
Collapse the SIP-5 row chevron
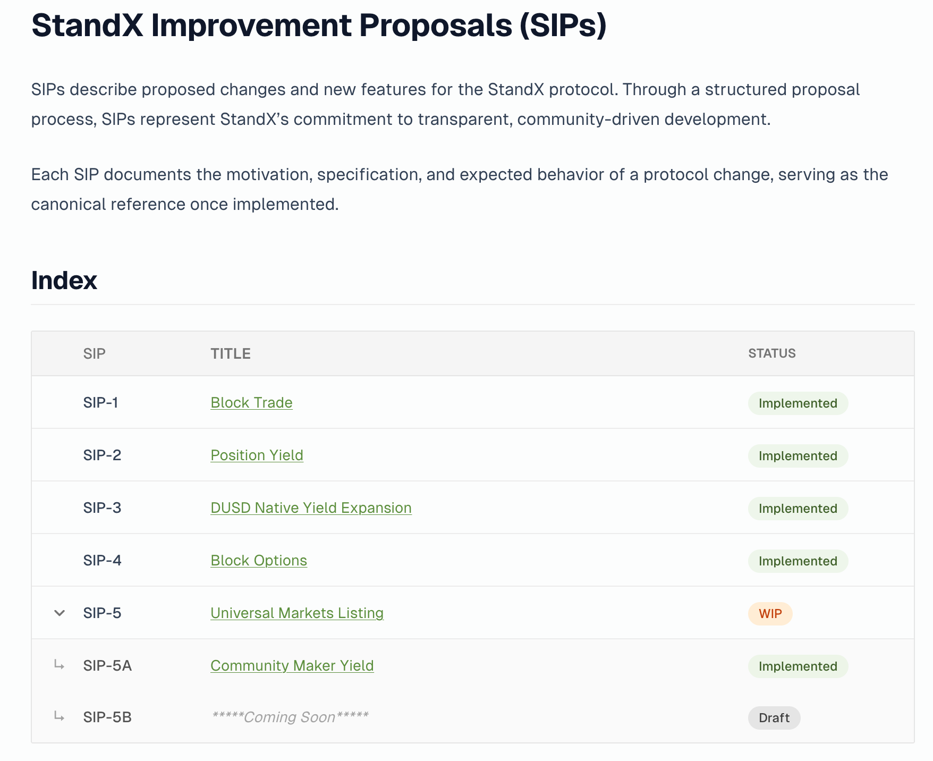[x=60, y=613]
